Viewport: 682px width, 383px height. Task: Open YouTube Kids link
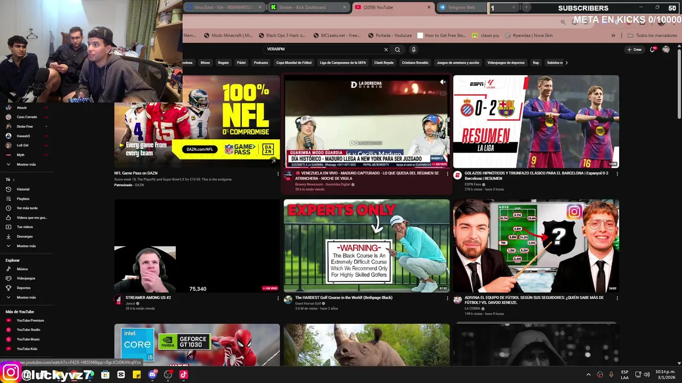27,348
